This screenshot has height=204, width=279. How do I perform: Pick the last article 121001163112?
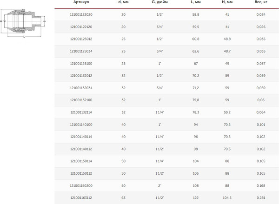pyautogui.click(x=81, y=197)
